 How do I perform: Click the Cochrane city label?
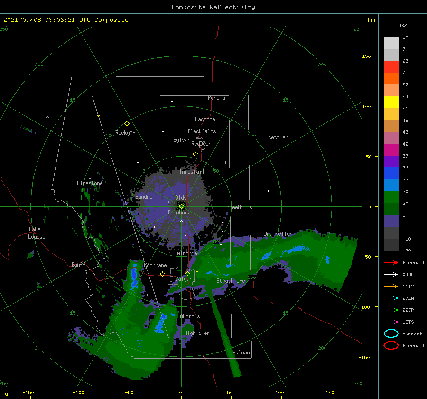pyautogui.click(x=155, y=265)
